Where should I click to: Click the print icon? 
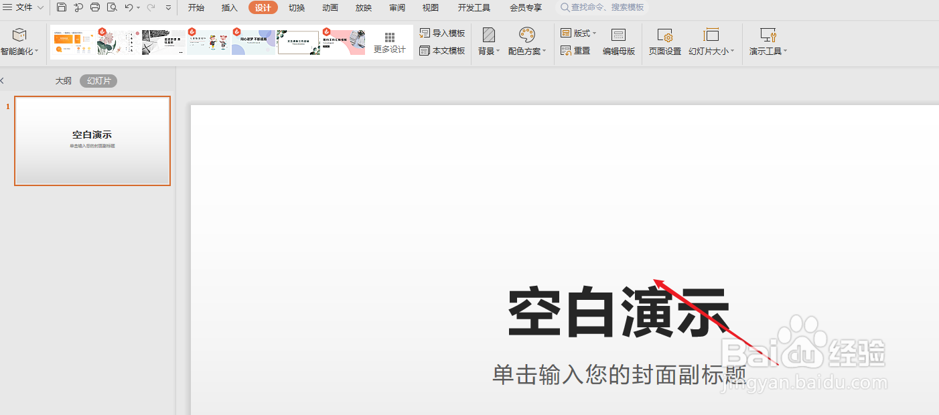click(95, 7)
